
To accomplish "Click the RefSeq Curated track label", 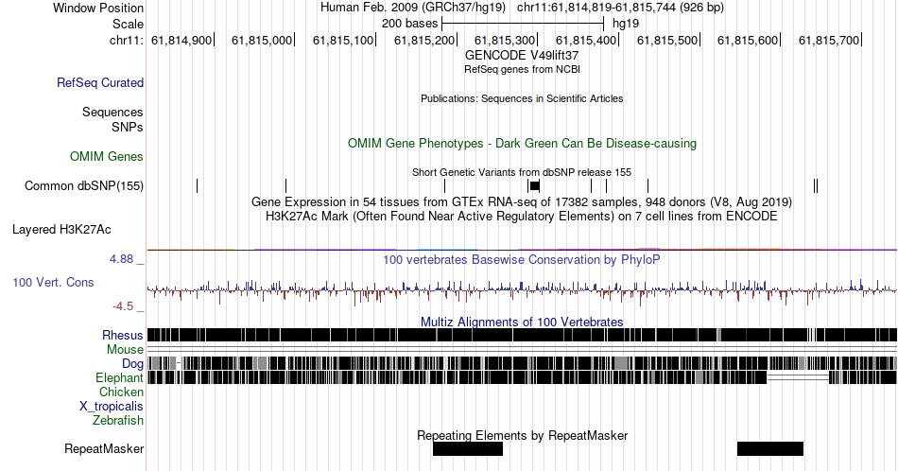I will click(100, 83).
